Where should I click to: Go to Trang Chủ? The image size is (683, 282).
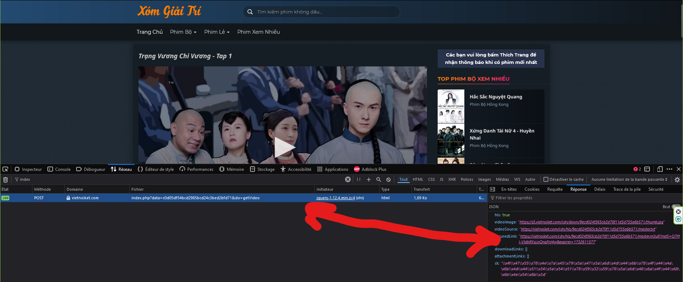tap(150, 32)
